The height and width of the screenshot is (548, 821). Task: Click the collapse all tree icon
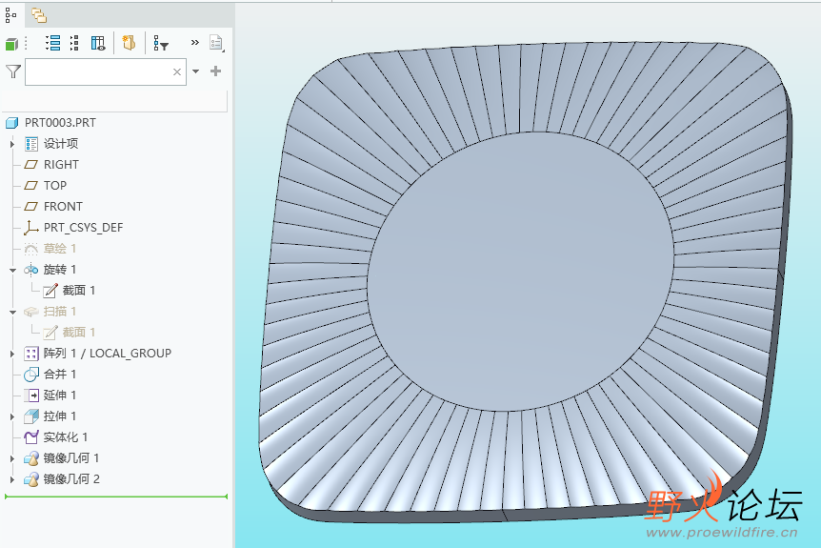click(x=74, y=43)
